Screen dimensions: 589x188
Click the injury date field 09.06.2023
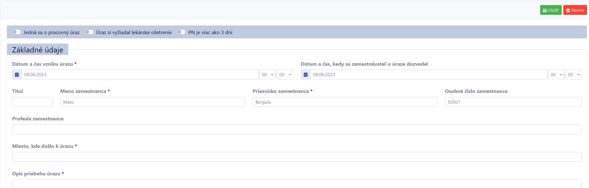click(x=140, y=75)
